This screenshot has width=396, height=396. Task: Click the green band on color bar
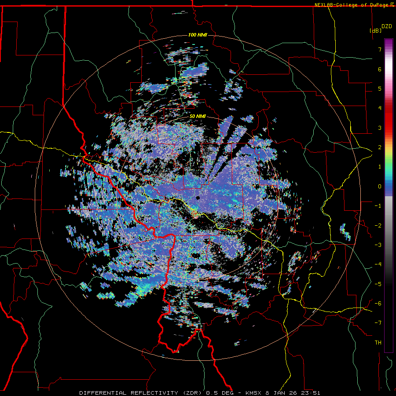(389, 161)
